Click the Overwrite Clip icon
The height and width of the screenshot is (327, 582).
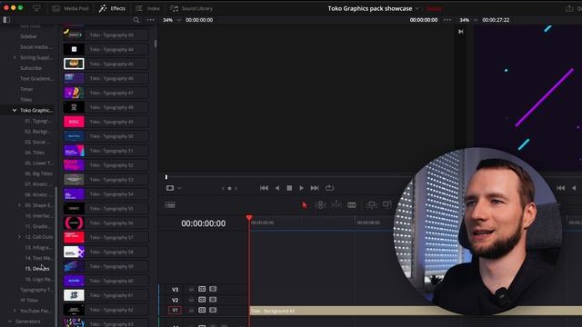pos(386,204)
